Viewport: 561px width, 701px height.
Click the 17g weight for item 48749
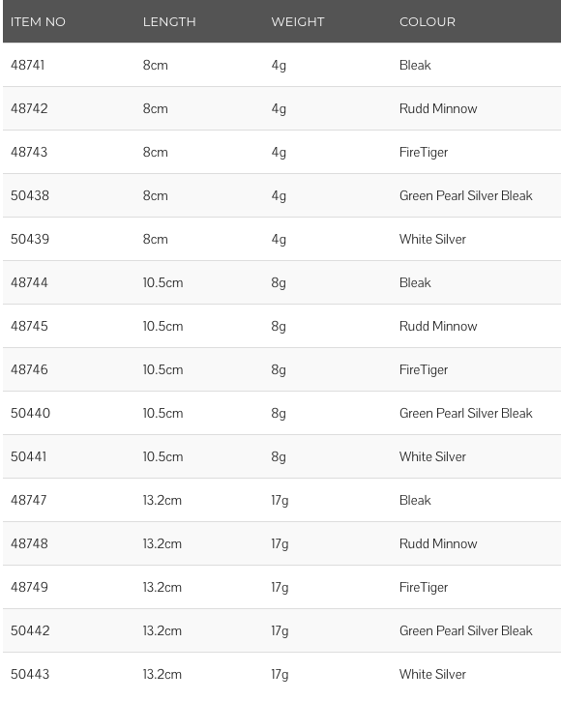click(x=280, y=588)
